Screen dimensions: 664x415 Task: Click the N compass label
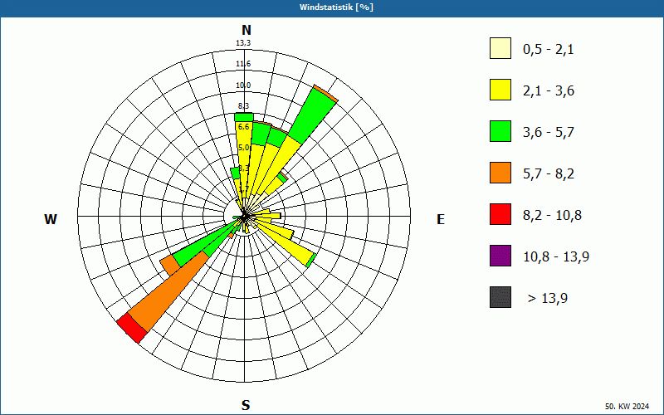(x=247, y=30)
